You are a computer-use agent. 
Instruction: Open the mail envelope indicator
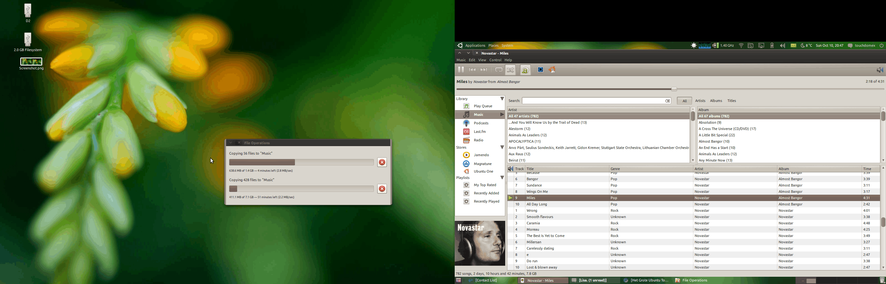pos(793,46)
